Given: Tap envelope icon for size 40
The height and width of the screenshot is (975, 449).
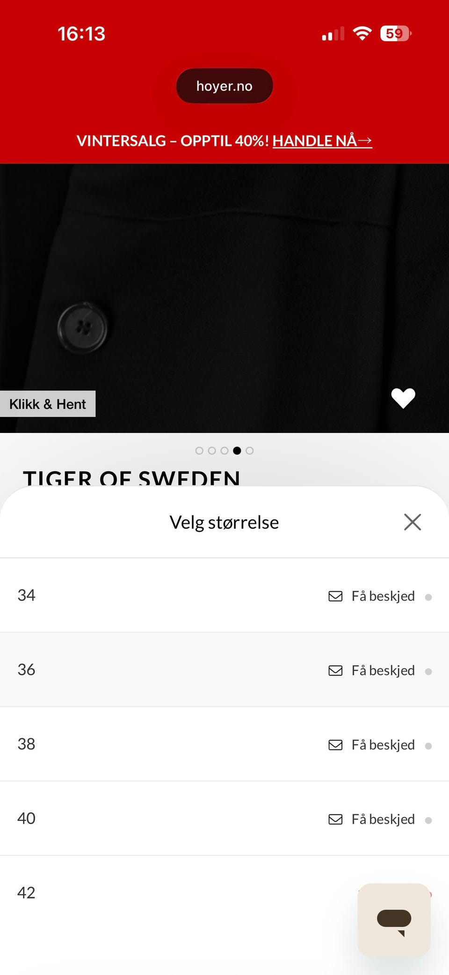Looking at the screenshot, I should coord(335,819).
